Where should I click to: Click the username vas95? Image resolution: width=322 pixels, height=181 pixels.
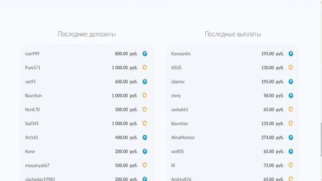coord(30,81)
